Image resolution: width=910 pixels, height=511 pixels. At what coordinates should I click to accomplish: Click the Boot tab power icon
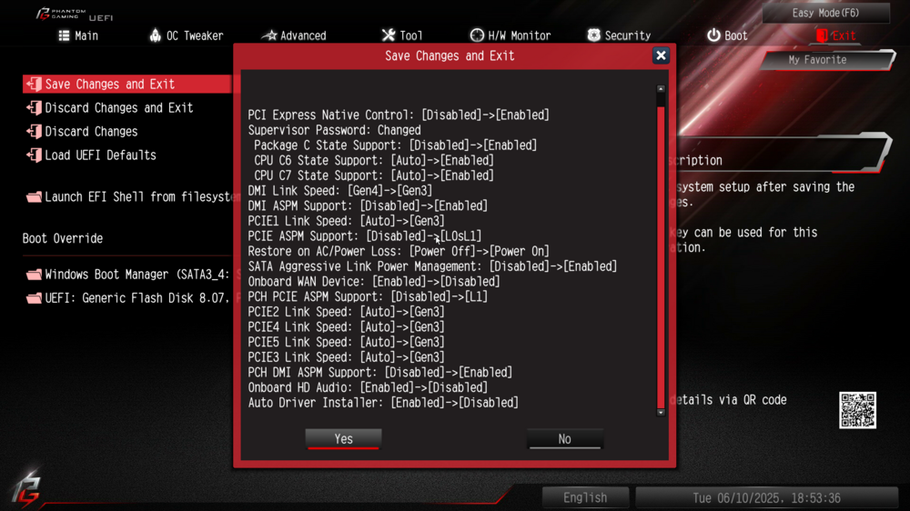713,35
